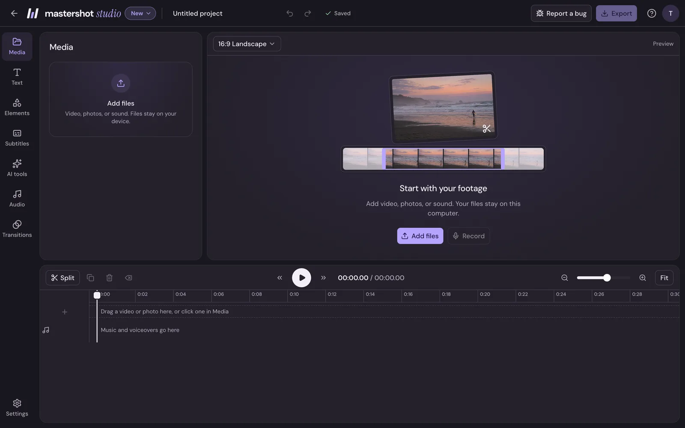Click the ripple delete icon
The height and width of the screenshot is (428, 685).
(128, 278)
